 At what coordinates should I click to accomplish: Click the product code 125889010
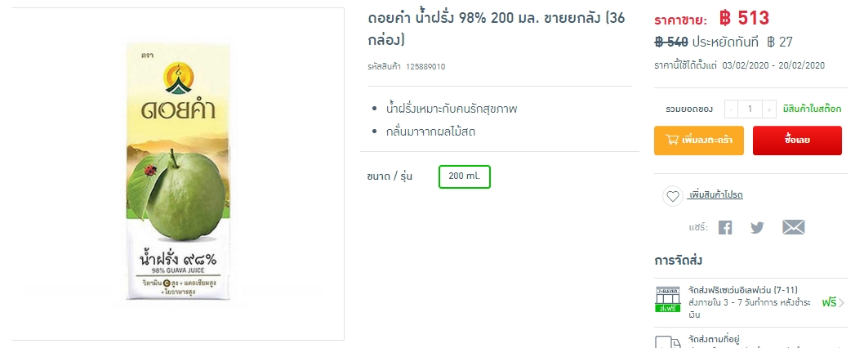pos(425,67)
